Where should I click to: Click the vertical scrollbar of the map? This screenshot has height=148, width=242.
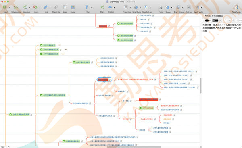click(x=200, y=85)
